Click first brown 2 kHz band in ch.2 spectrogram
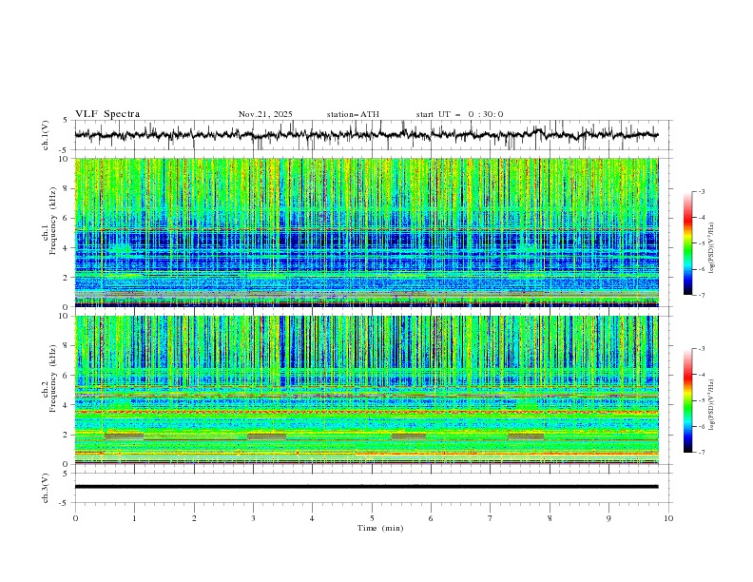 tap(124, 436)
